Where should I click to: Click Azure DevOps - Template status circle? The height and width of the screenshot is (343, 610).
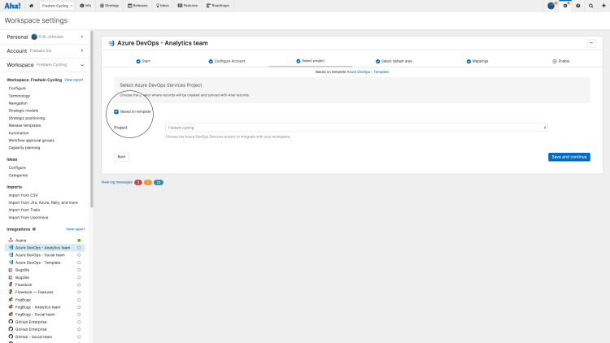click(x=79, y=263)
